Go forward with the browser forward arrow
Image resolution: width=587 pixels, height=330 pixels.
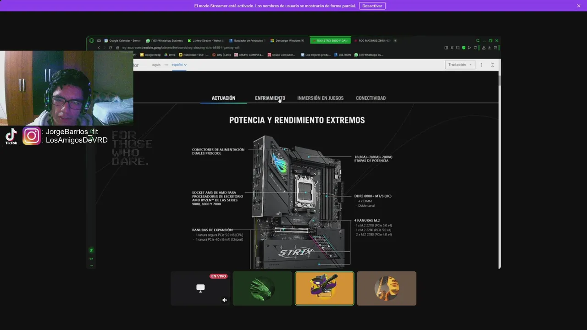tap(104, 48)
